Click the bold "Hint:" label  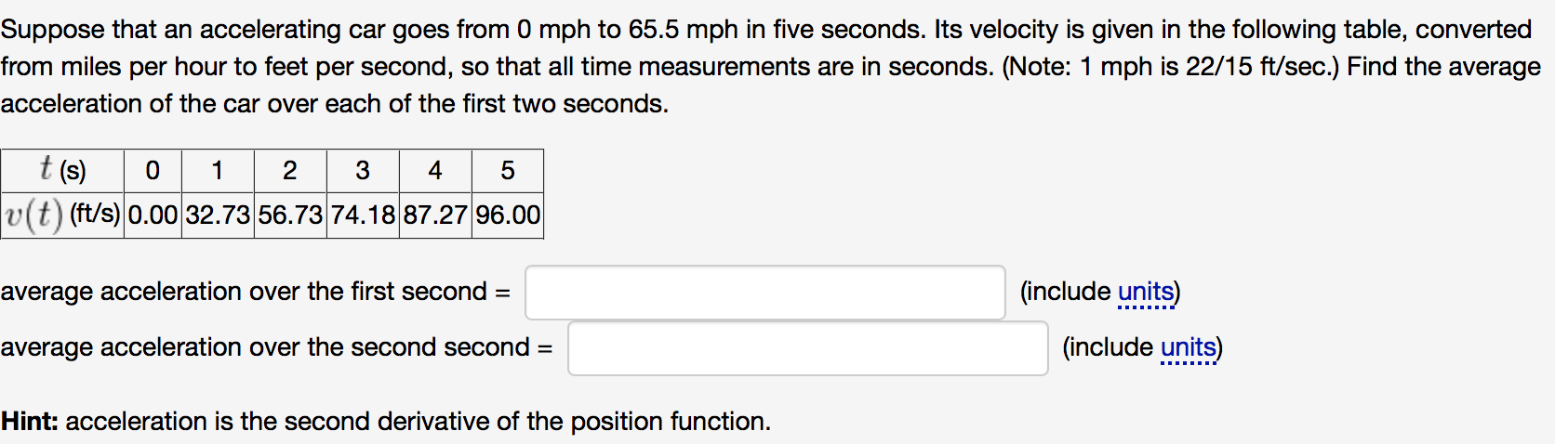(30, 422)
